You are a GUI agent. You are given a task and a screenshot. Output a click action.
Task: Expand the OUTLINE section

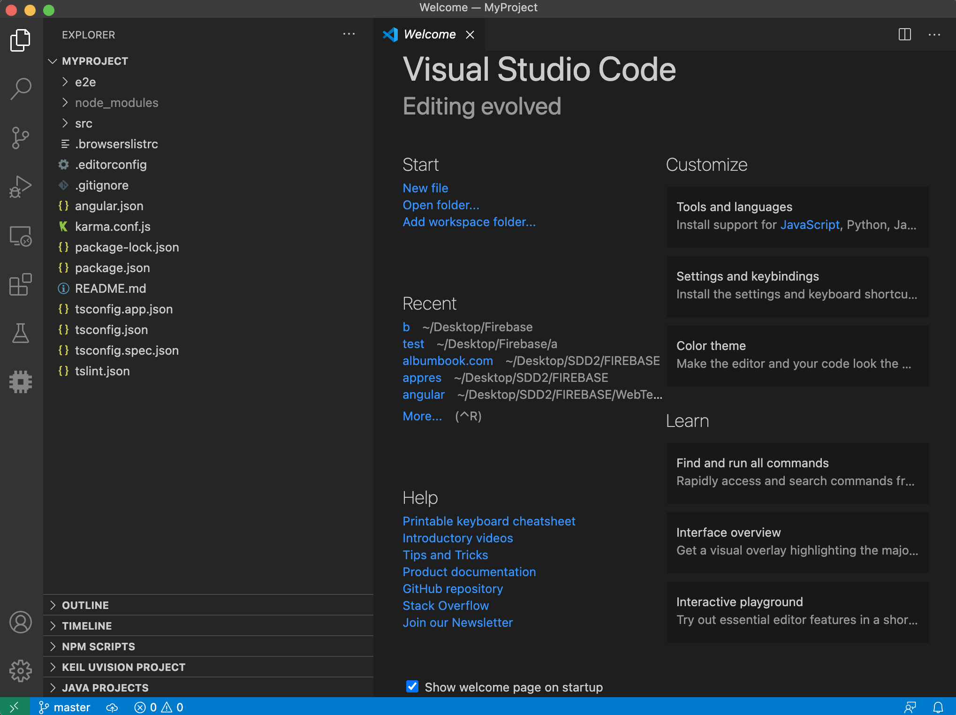pos(85,605)
